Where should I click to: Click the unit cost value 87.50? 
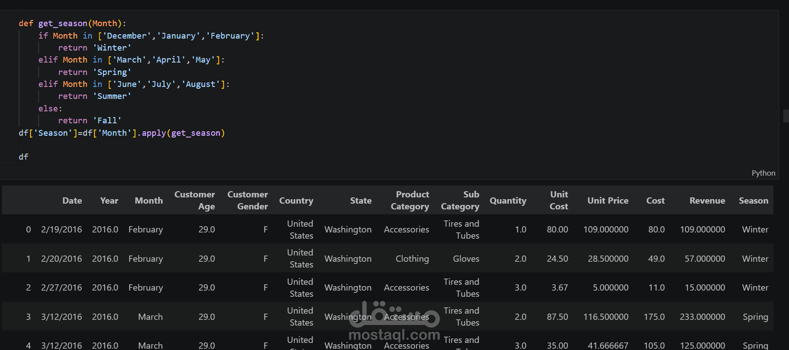tap(557, 317)
